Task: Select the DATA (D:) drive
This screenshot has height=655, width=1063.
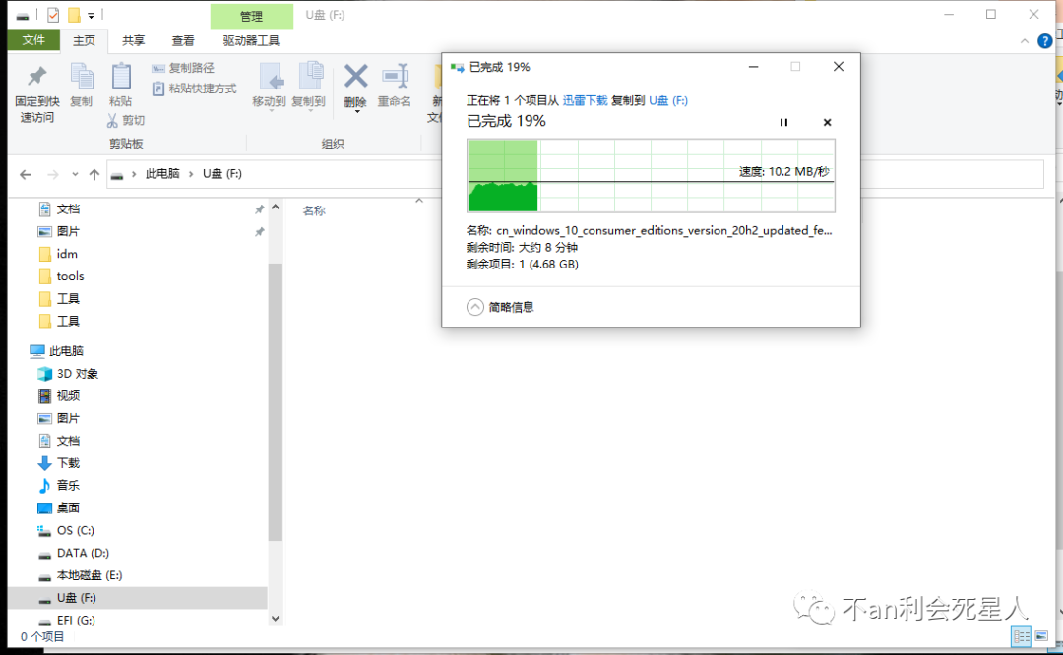Action: pos(83,554)
